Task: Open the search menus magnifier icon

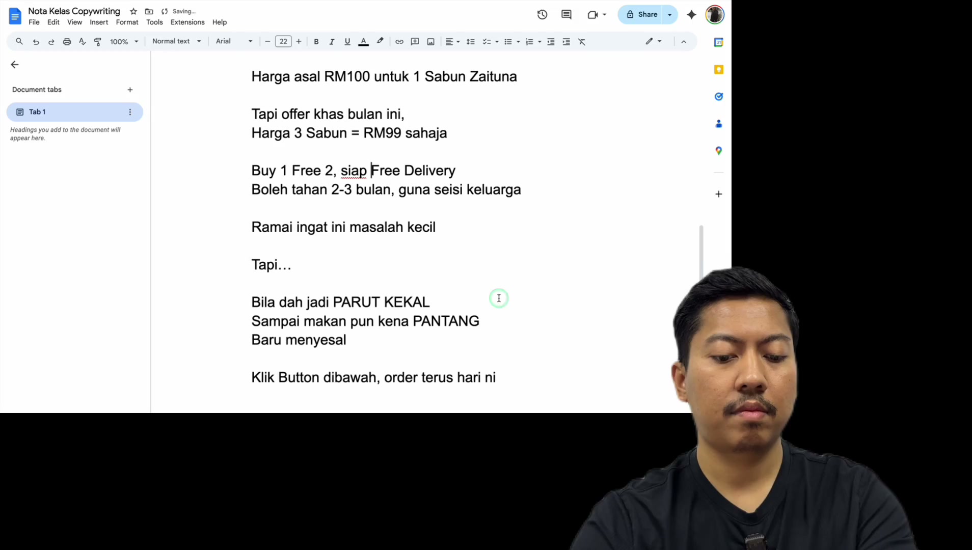Action: [x=19, y=42]
